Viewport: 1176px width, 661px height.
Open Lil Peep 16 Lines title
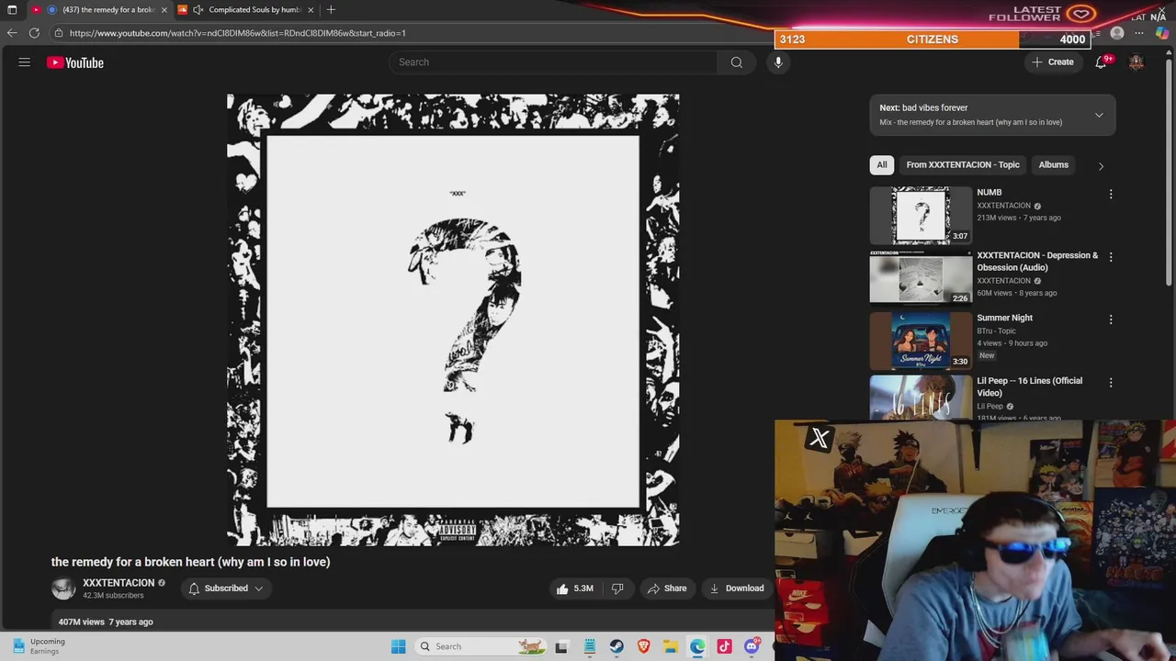[x=1029, y=387]
